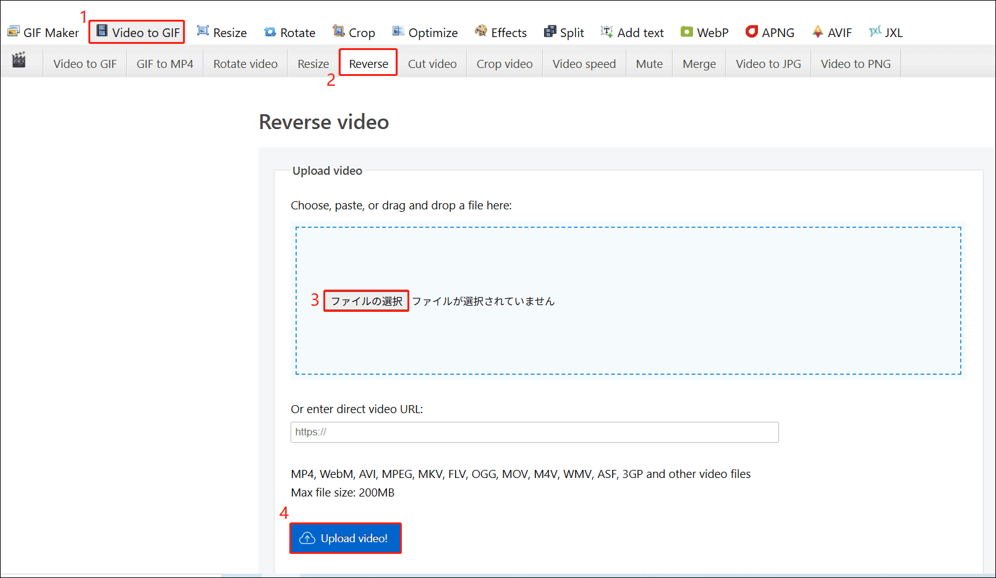Open the Effects tool
The width and height of the screenshot is (996, 578).
coord(501,32)
